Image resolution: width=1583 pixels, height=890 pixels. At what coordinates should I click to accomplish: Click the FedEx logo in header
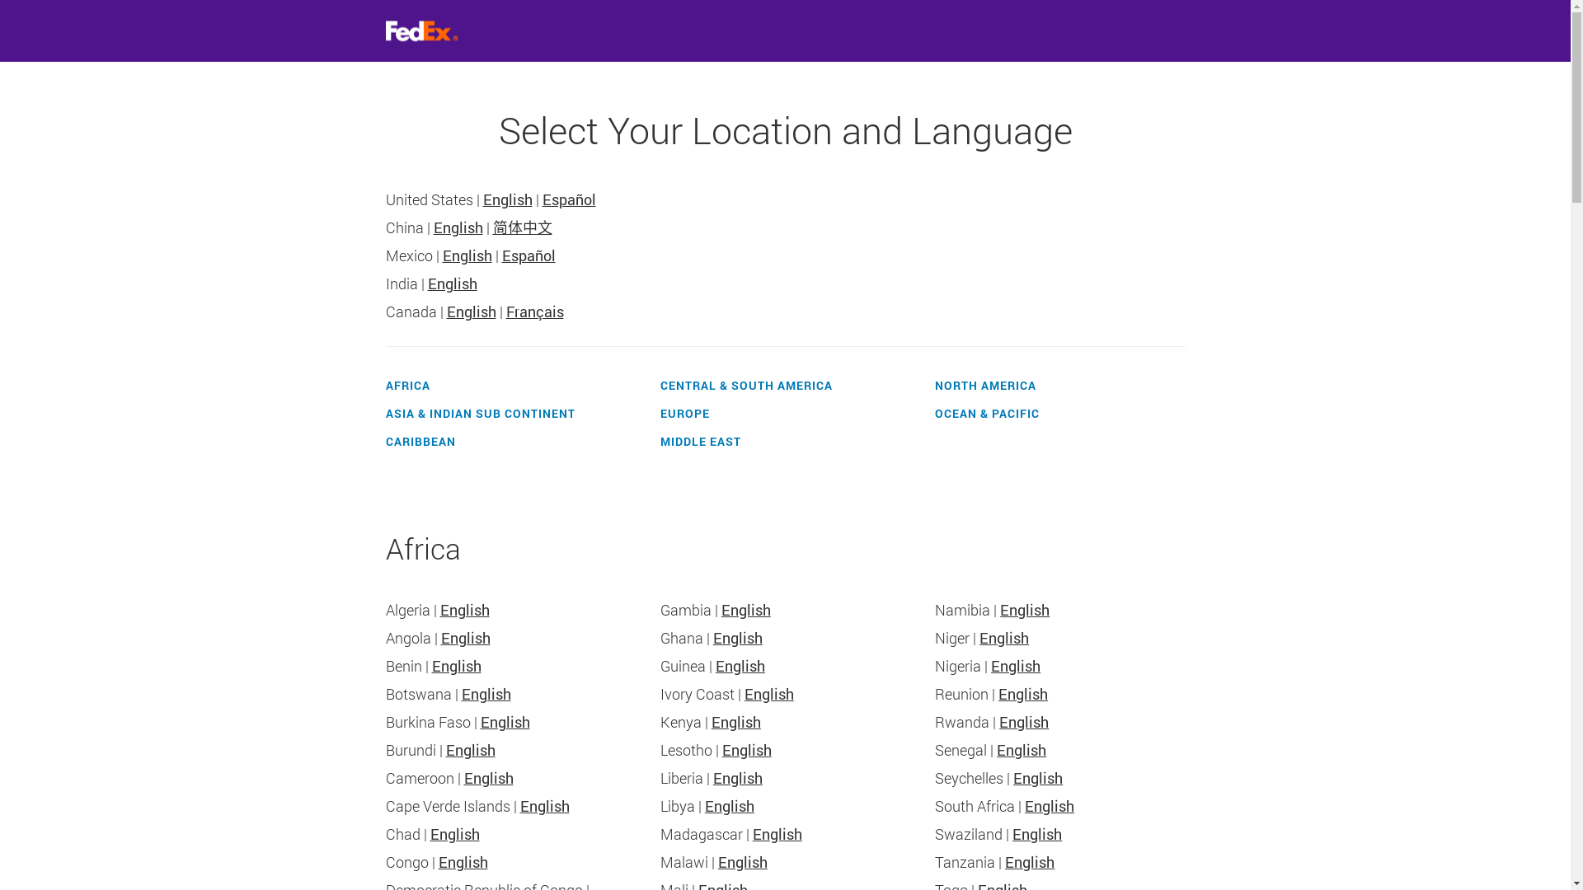click(421, 30)
